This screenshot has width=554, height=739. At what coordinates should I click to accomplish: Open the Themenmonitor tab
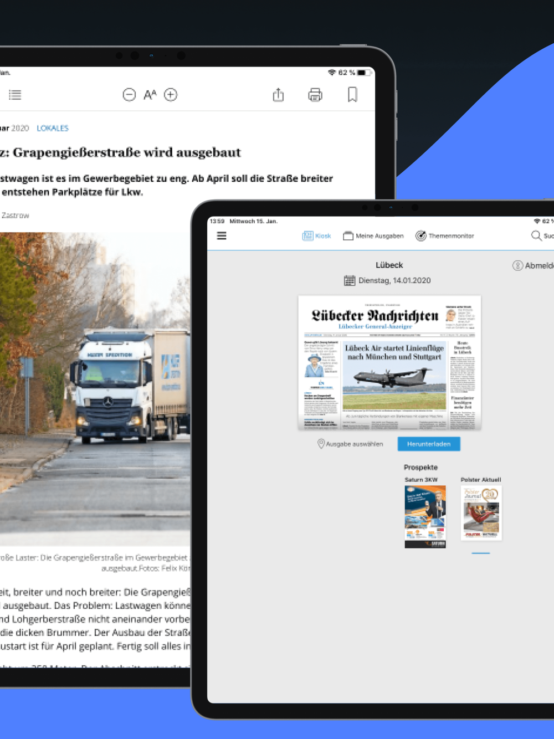(x=445, y=236)
